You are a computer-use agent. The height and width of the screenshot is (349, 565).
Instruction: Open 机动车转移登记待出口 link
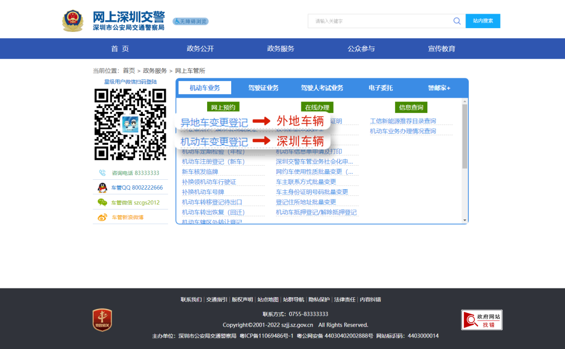tap(212, 202)
